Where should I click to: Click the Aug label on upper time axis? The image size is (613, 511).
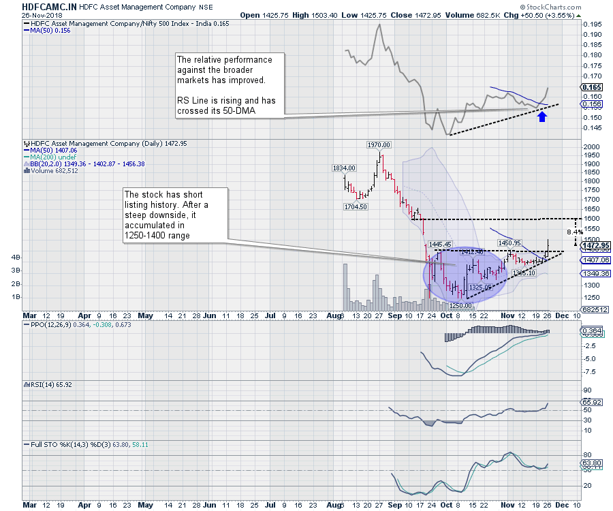pyautogui.click(x=334, y=315)
